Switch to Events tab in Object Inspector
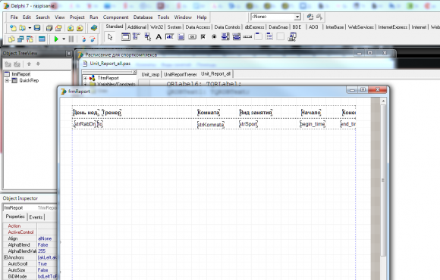Image resolution: width=440 pixels, height=280 pixels. coord(36,217)
